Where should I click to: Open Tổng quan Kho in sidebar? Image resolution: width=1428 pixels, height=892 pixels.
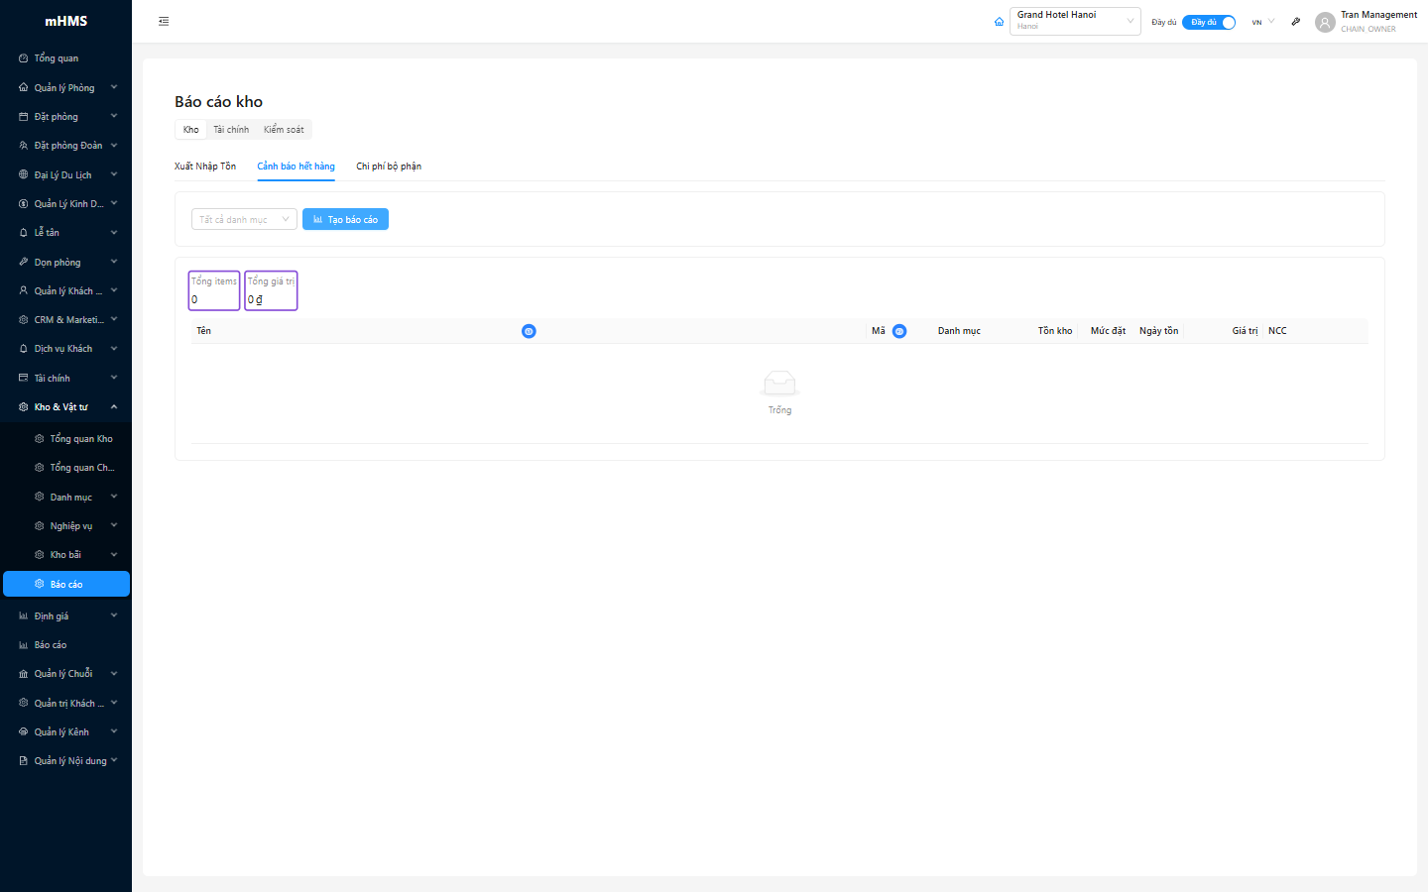coord(81,439)
